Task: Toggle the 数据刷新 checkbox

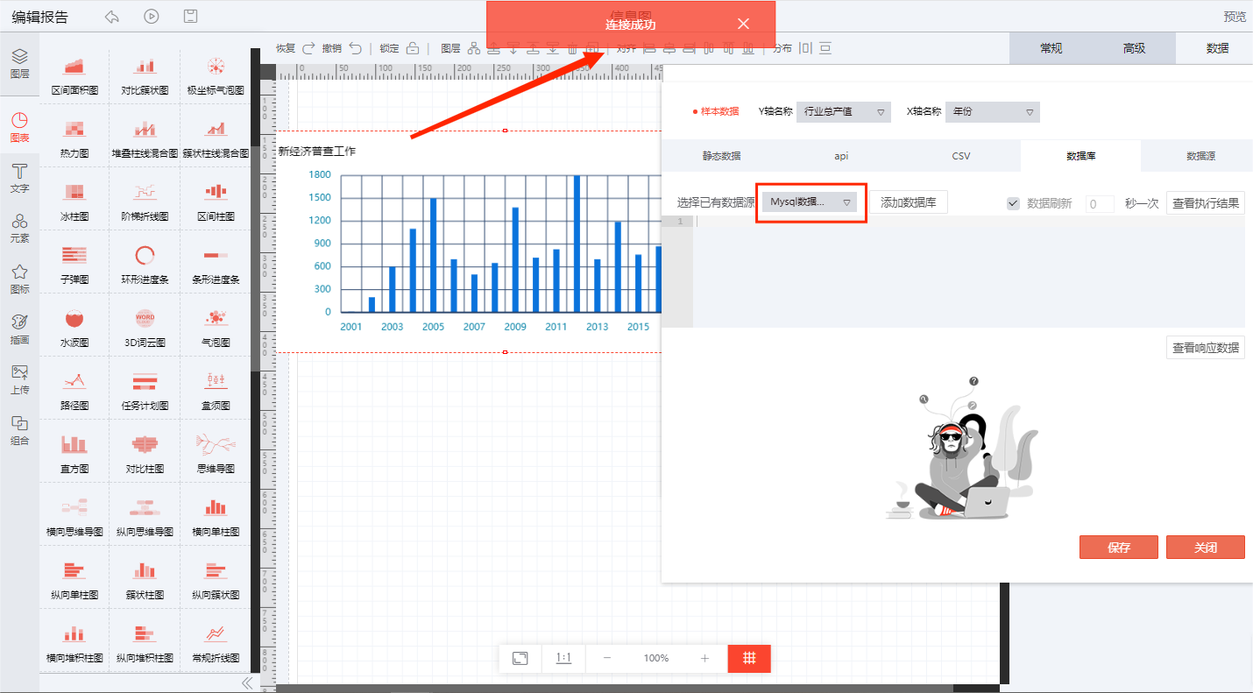Action: [1014, 203]
